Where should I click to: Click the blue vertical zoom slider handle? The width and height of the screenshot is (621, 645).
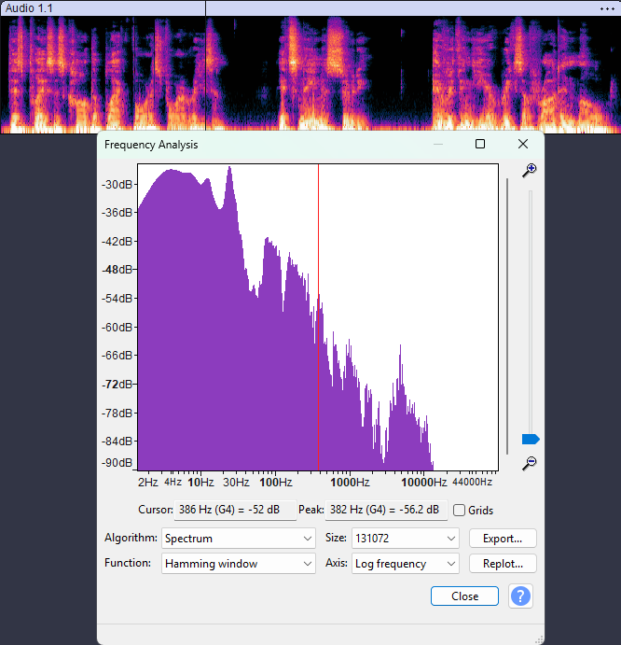(531, 440)
